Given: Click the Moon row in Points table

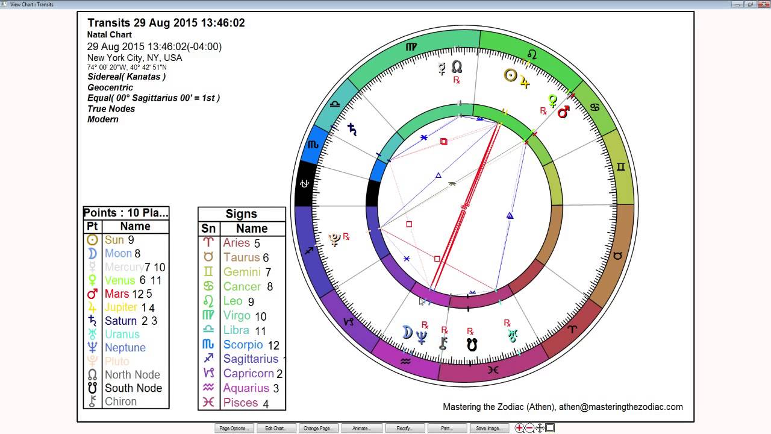Looking at the screenshot, I should point(126,253).
